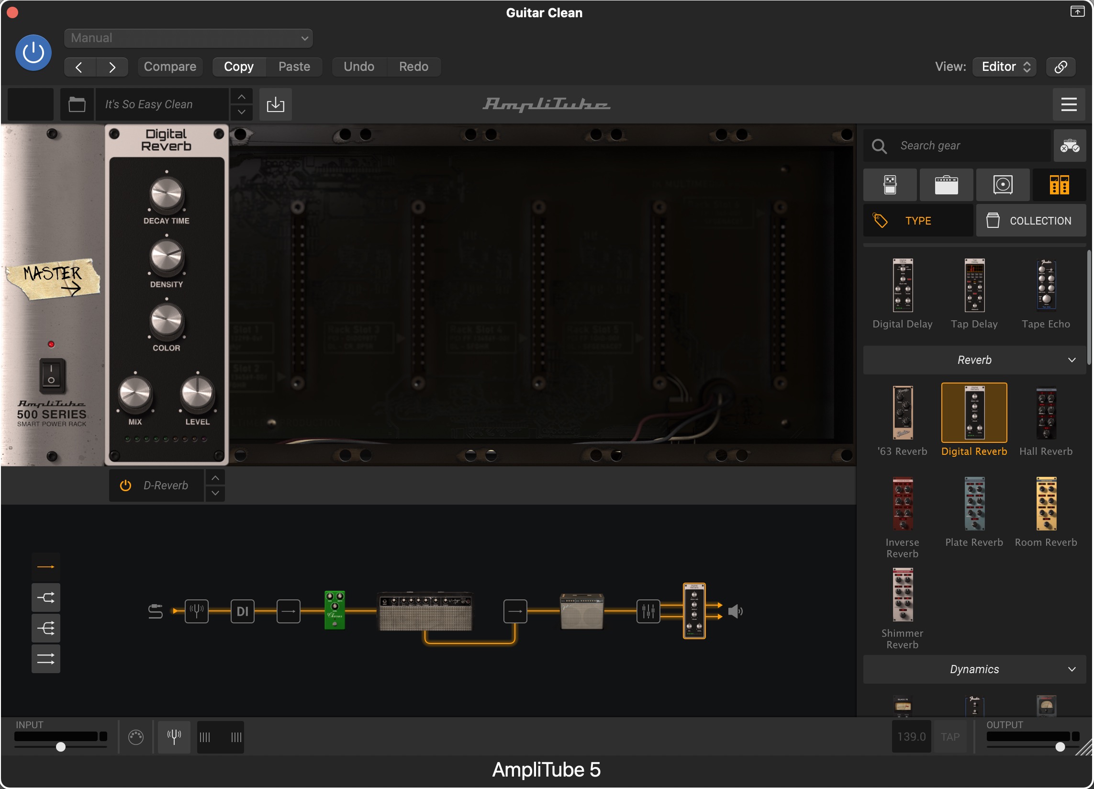
Task: Select the Room Reverb unit
Action: tap(1046, 512)
